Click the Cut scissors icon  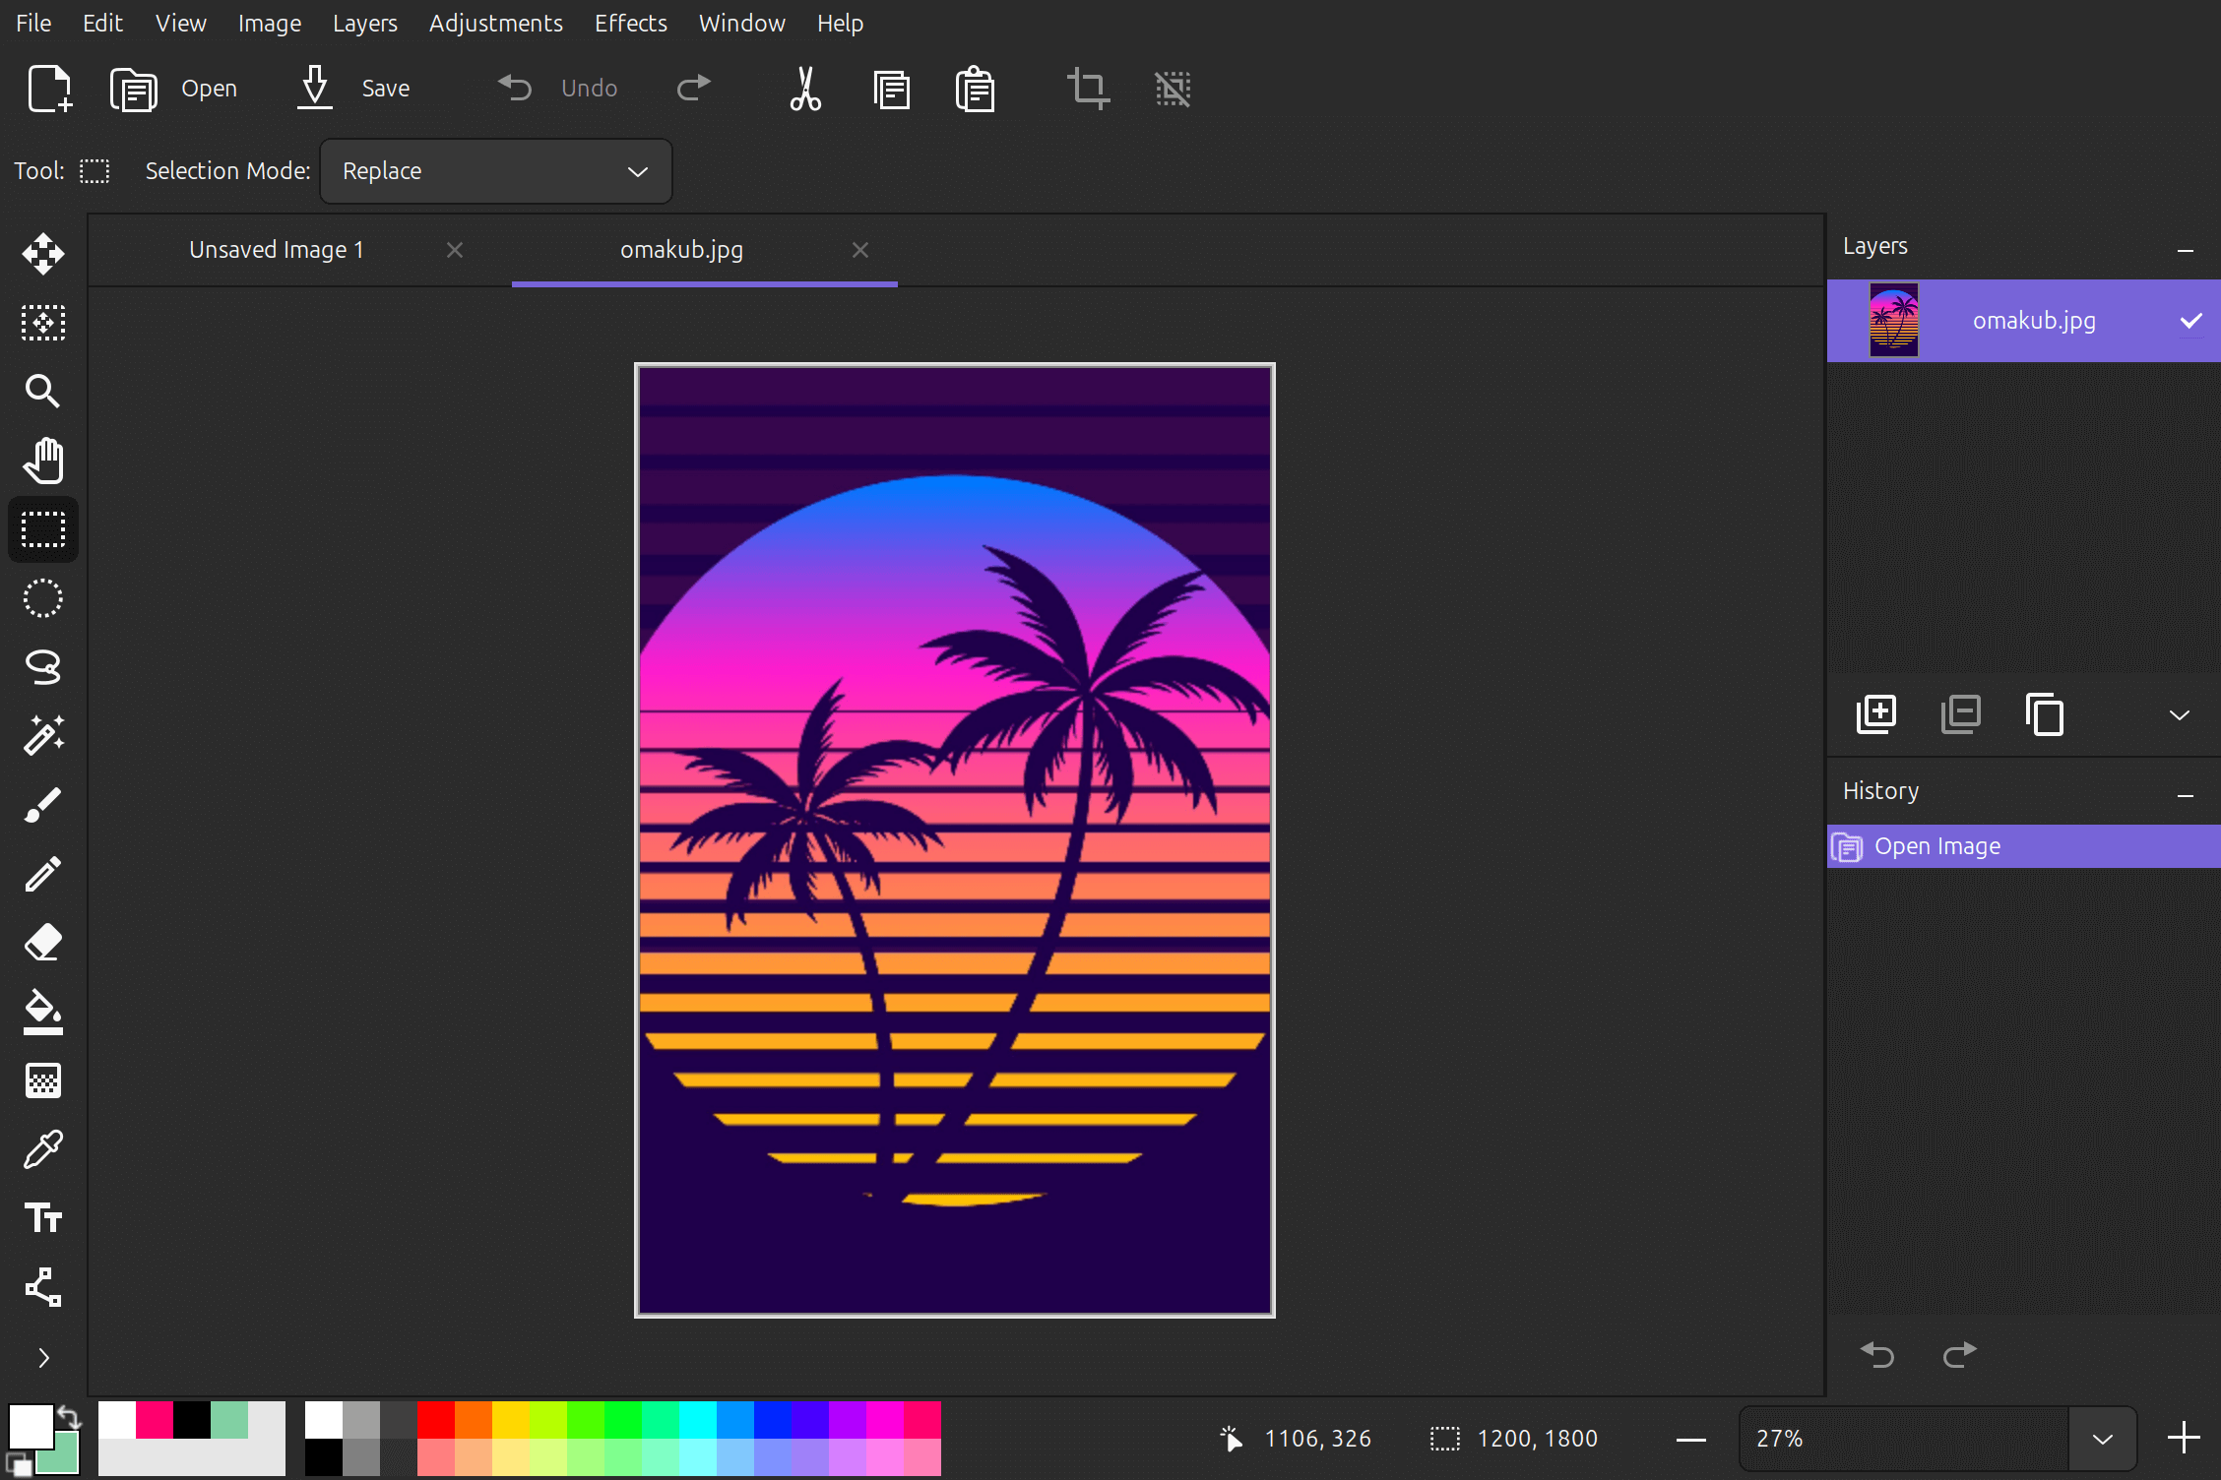coord(805,89)
